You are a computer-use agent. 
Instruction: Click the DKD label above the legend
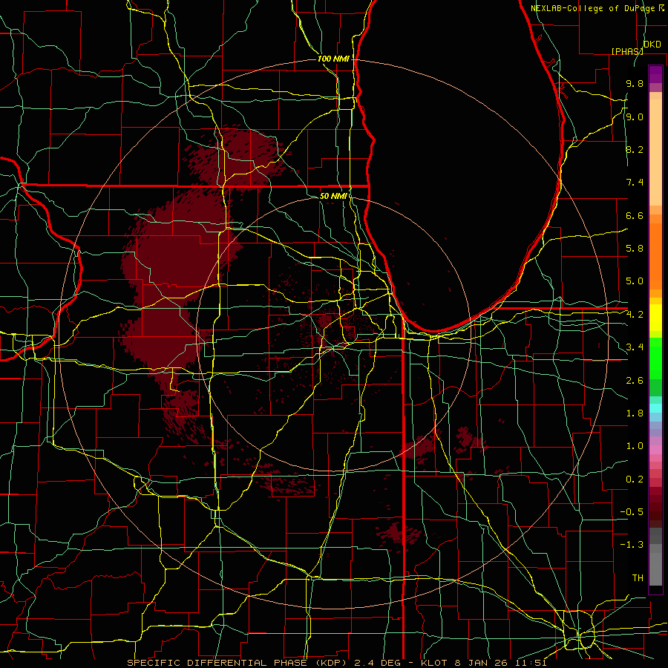pyautogui.click(x=652, y=45)
